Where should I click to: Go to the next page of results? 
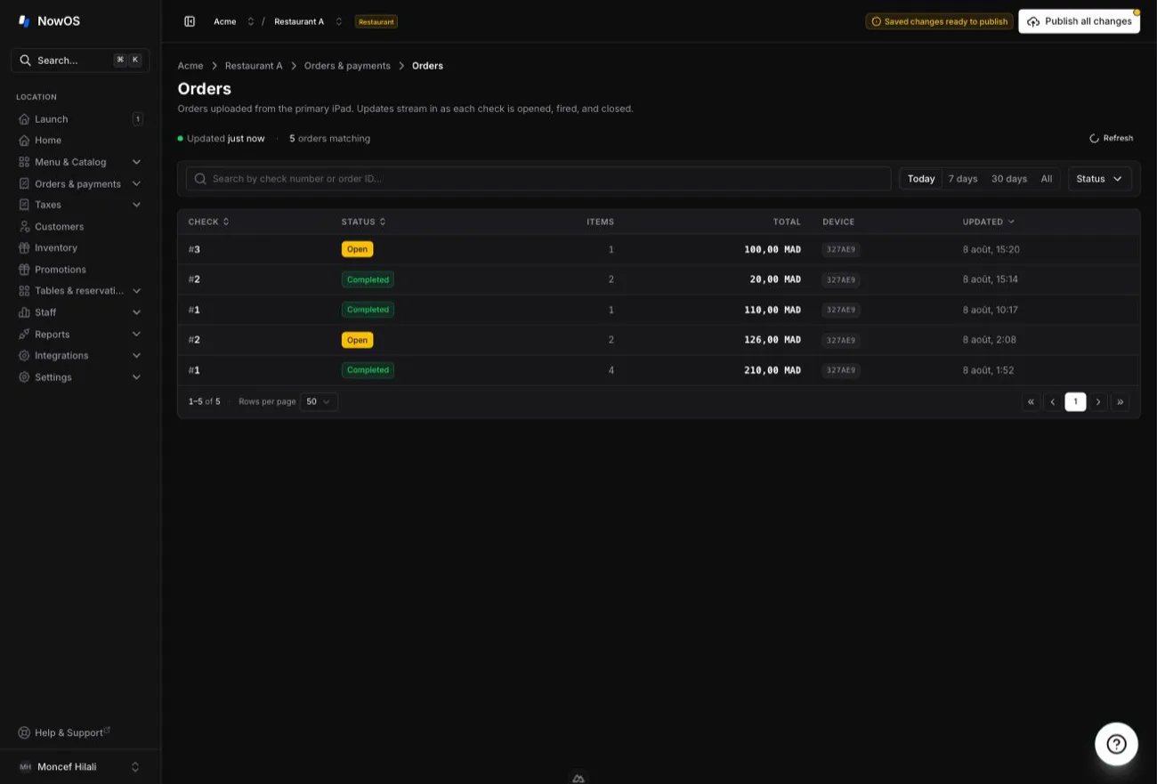click(1098, 402)
